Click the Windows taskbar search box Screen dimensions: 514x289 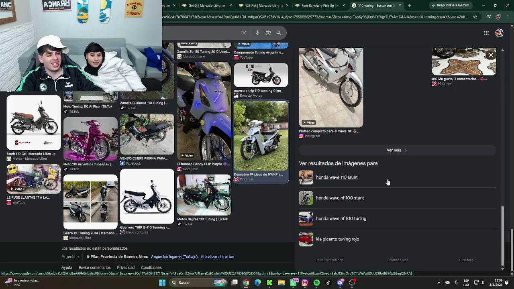pyautogui.click(x=199, y=283)
